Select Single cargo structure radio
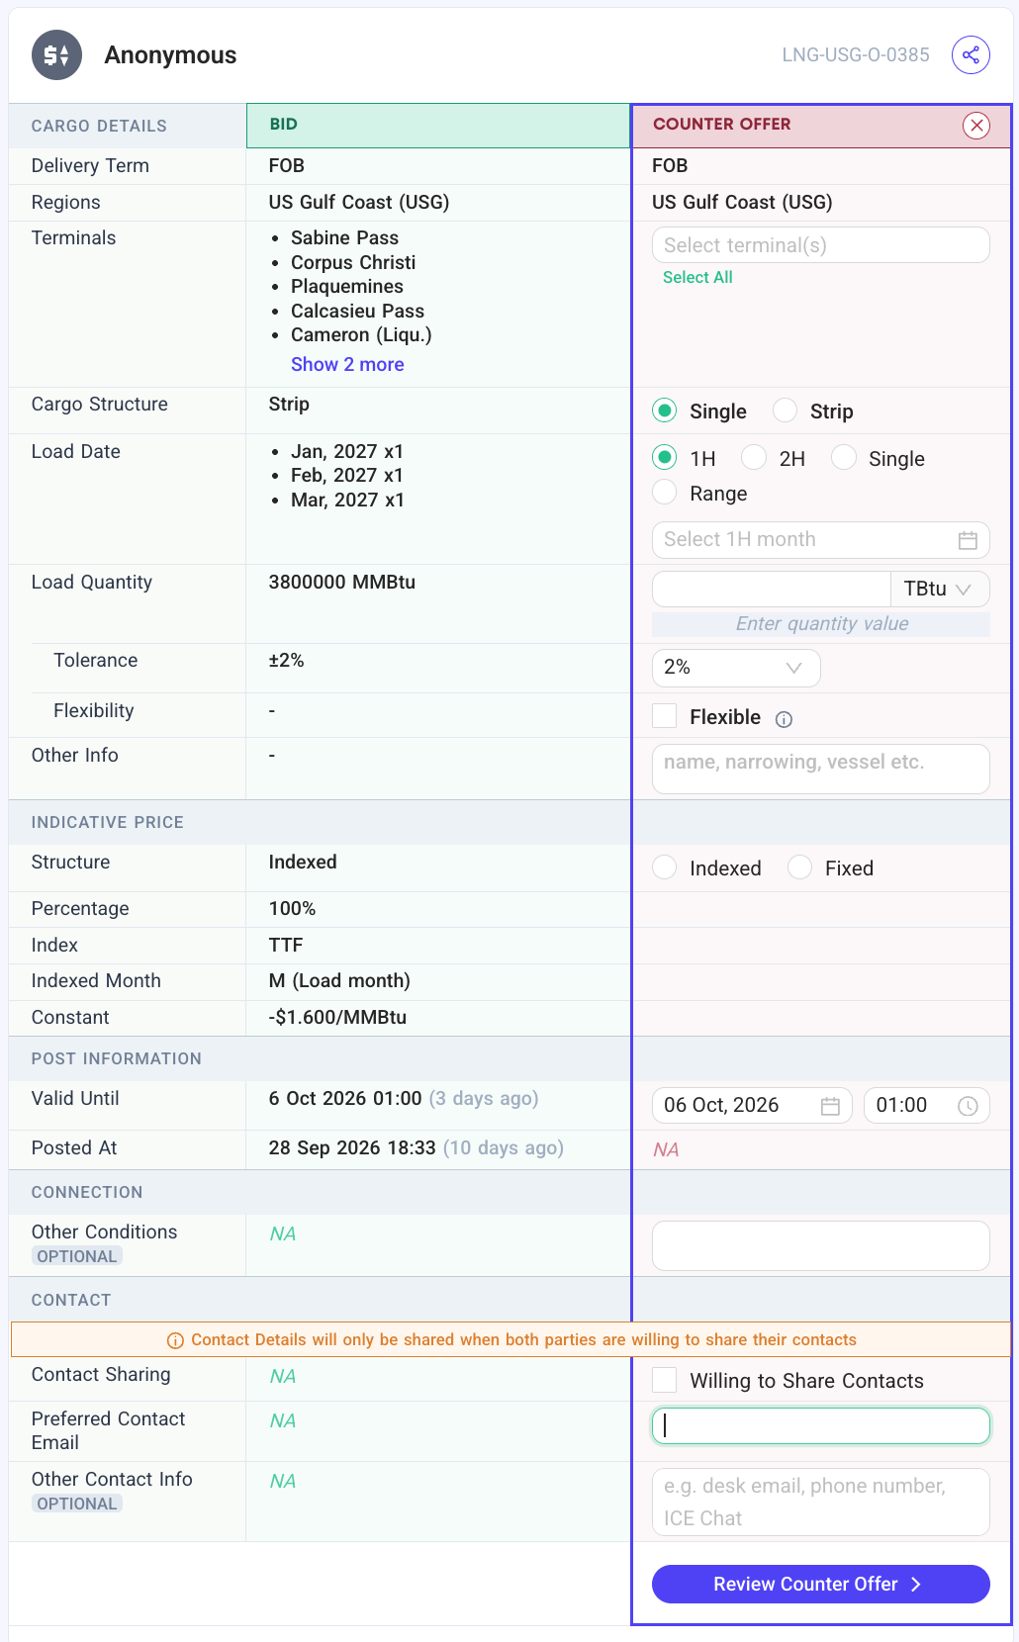Image resolution: width=1019 pixels, height=1642 pixels. click(664, 410)
